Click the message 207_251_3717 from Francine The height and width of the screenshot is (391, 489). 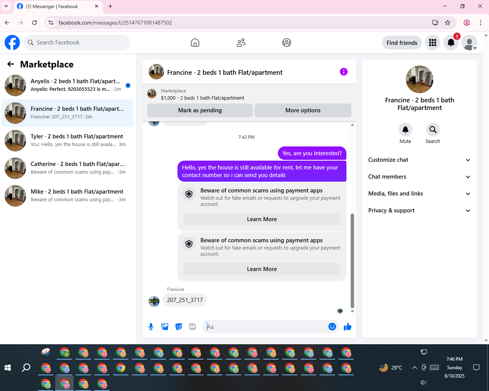[185, 300]
